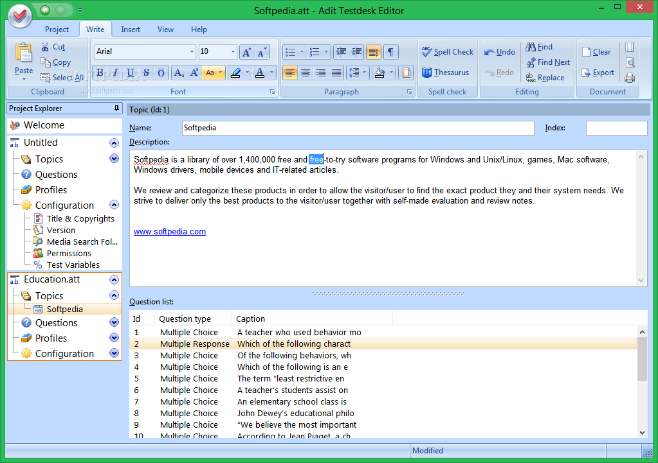Click Select All in Clipboard group

tap(62, 78)
